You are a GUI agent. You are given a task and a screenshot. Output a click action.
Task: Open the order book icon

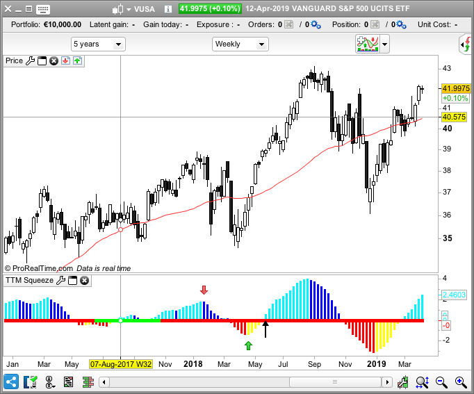[88, 382]
